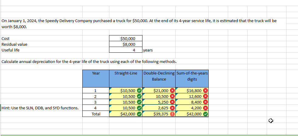Select the 'Double-Declining Balance' column header
Image resolution: width=298 pixels, height=136 pixels.
[159, 78]
